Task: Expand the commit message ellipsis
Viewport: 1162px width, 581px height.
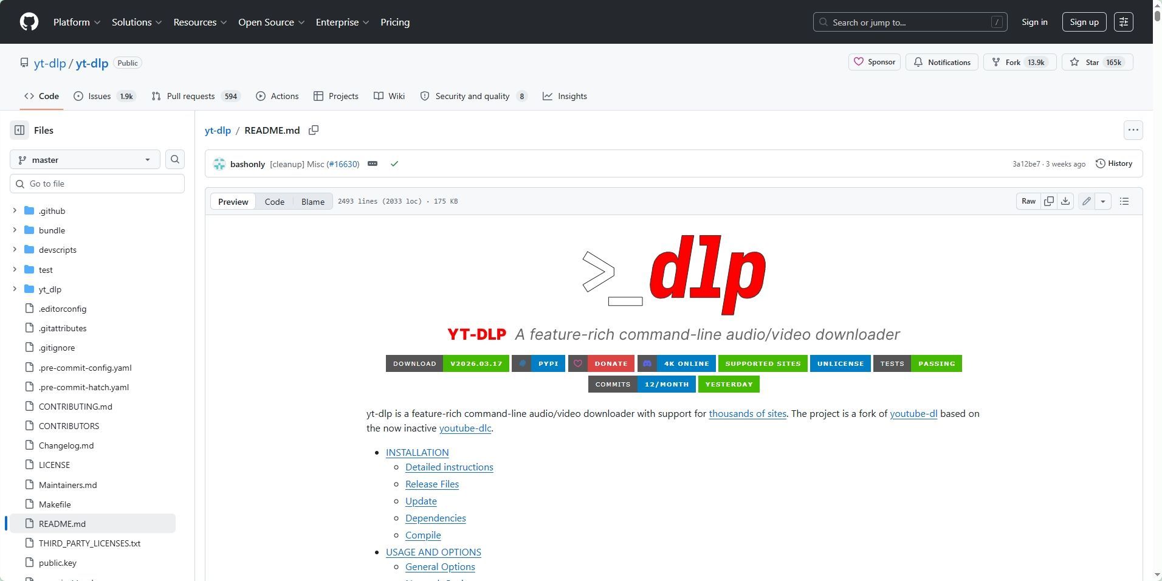Action: pyautogui.click(x=373, y=163)
